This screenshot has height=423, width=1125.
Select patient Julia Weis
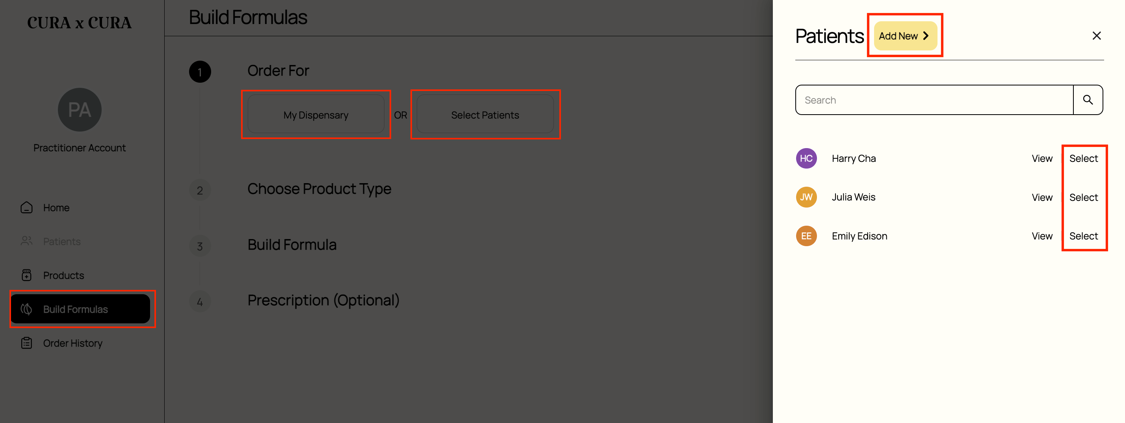coord(1083,197)
